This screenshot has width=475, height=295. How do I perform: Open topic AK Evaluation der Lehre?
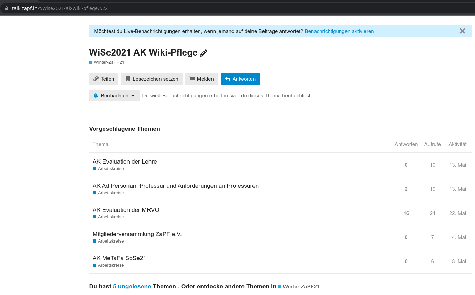(x=125, y=161)
